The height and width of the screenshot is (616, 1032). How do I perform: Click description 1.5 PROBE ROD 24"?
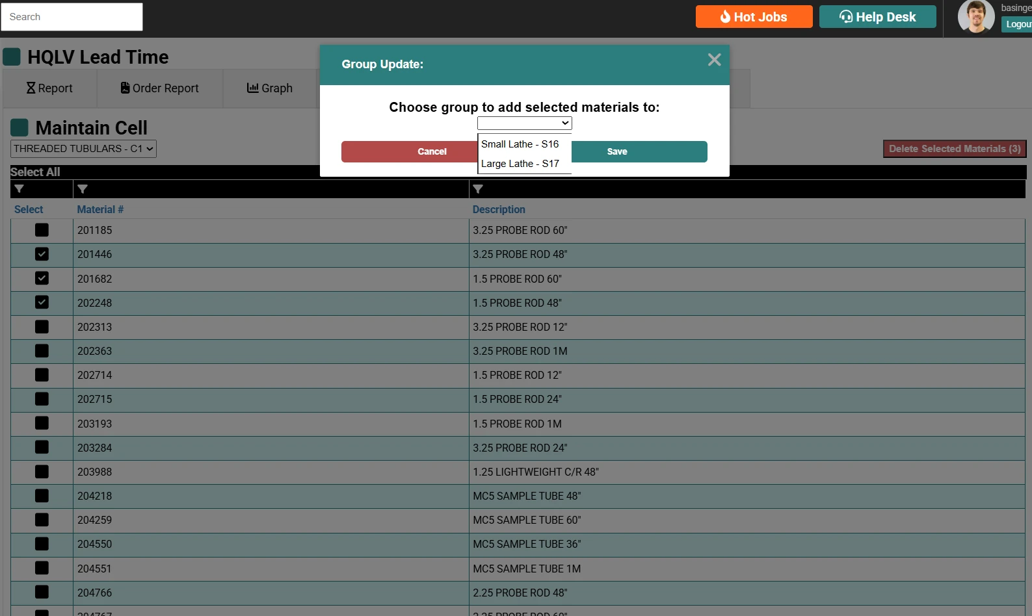[x=517, y=399]
